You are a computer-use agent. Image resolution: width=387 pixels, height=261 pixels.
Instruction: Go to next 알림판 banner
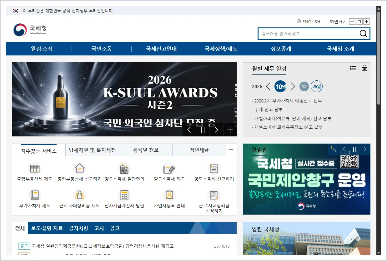tap(365, 149)
